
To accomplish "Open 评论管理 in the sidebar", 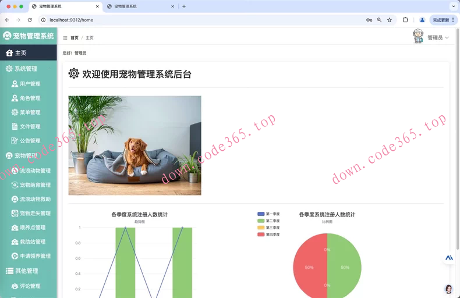I will click(28, 286).
